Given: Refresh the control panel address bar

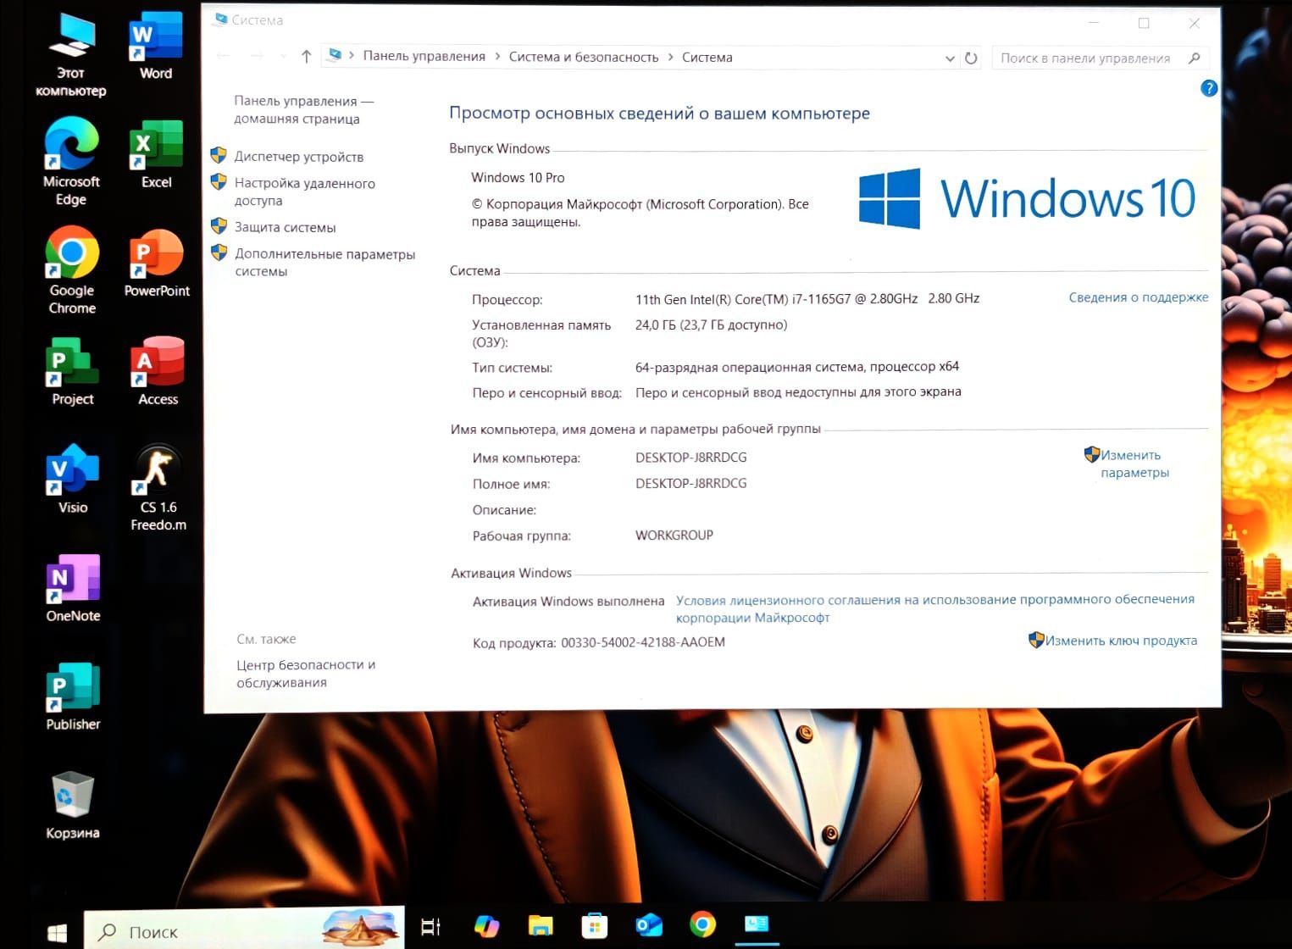Looking at the screenshot, I should point(971,58).
